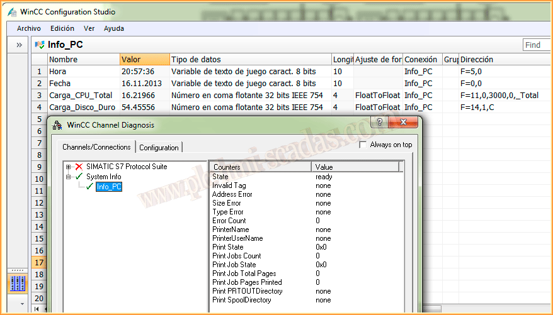553x315 pixels.
Task: Collapse the System Info tree node
Action: (69, 177)
